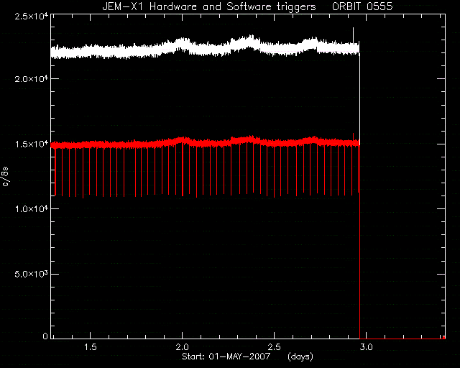Screen dimensions: 460x368
Task: Click the 'ORBIT 0555' label in title
Action: click(362, 6)
